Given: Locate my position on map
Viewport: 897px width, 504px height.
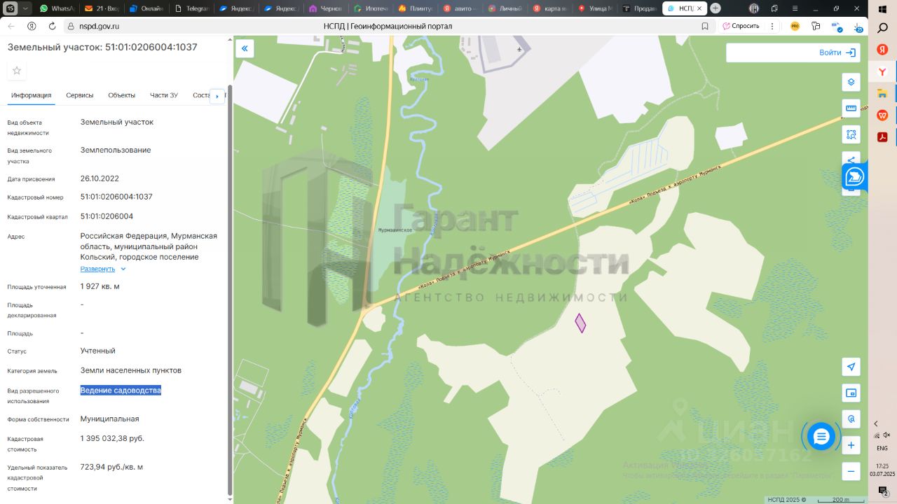Looking at the screenshot, I should coord(851,367).
